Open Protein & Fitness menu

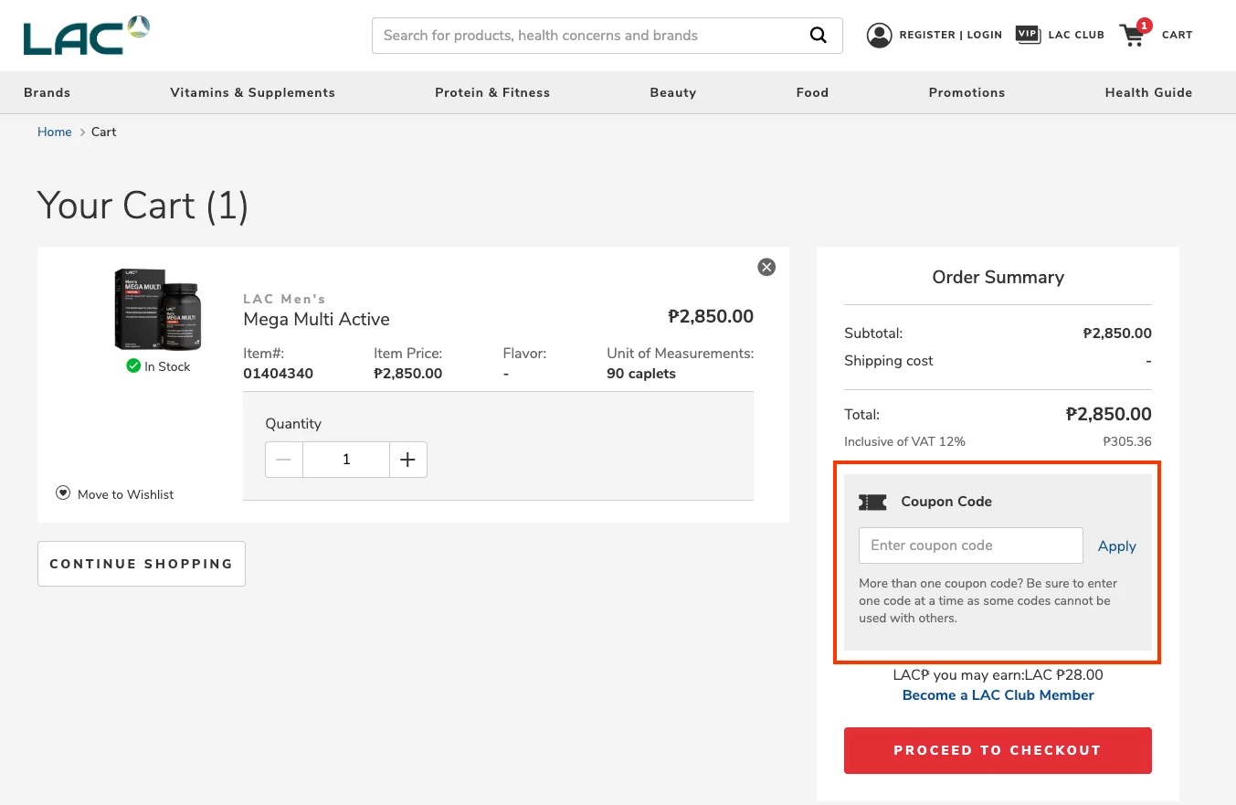click(x=492, y=92)
